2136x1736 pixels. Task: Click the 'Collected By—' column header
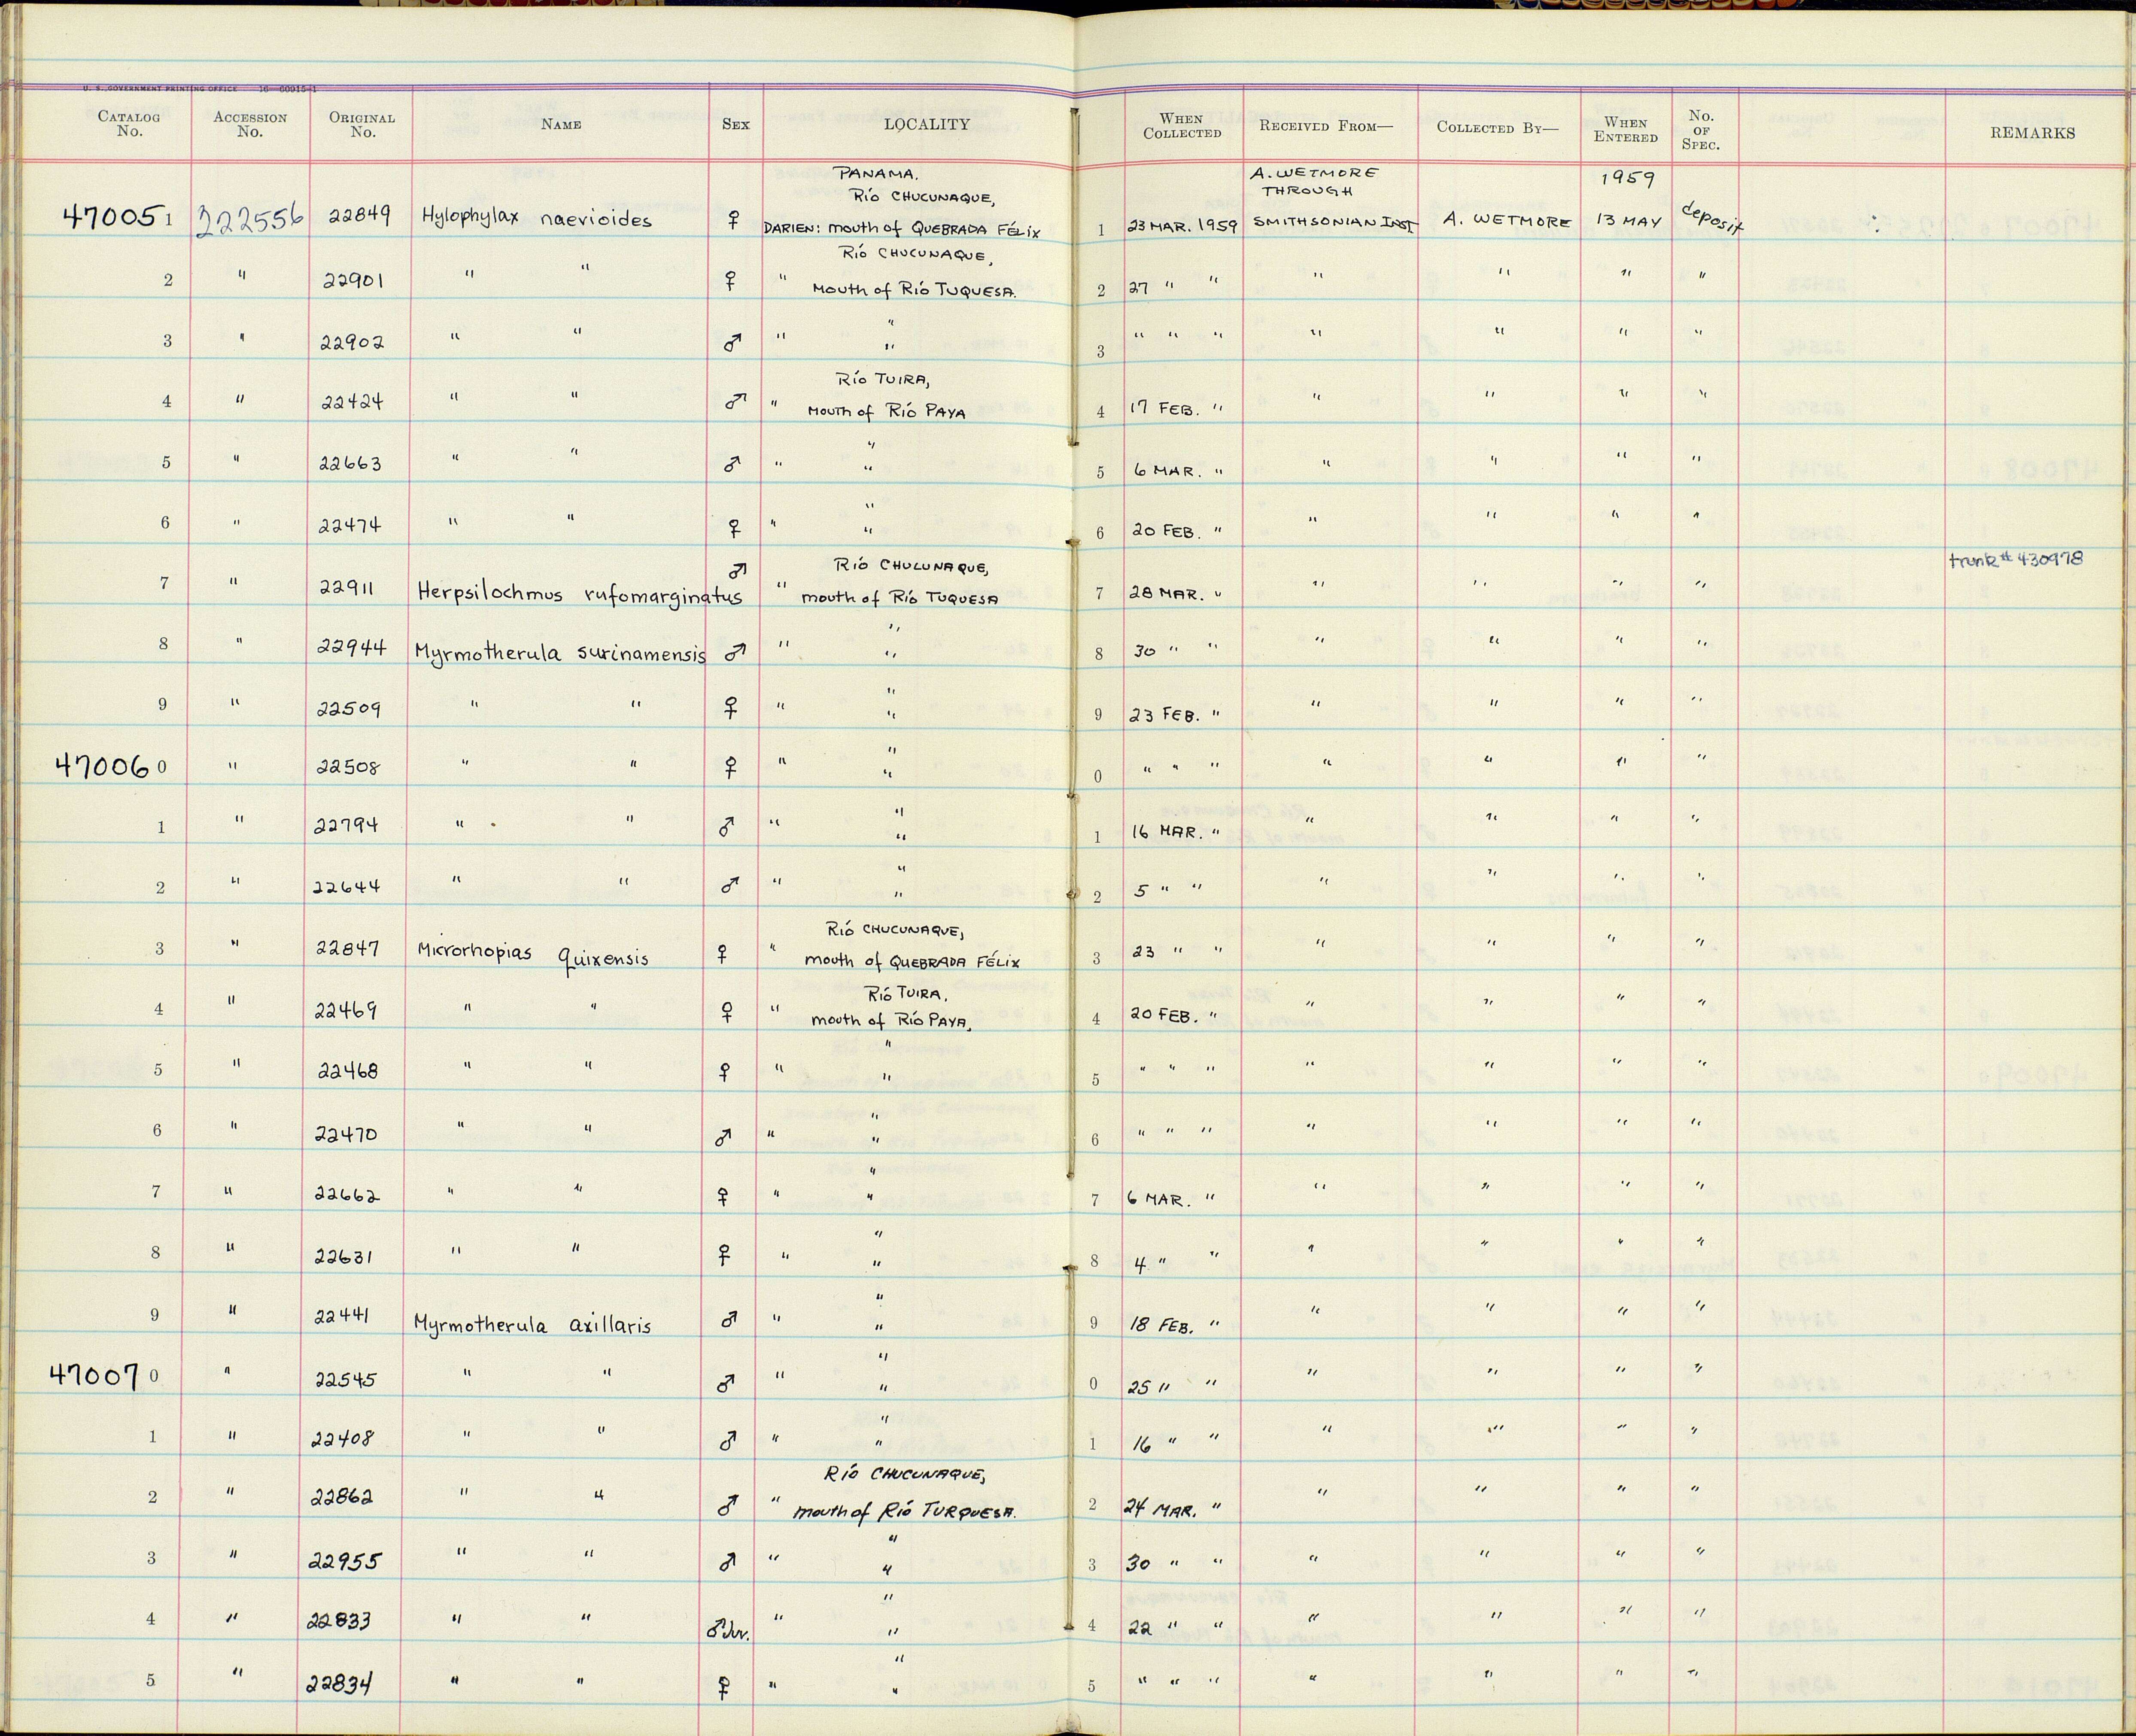pos(1497,127)
